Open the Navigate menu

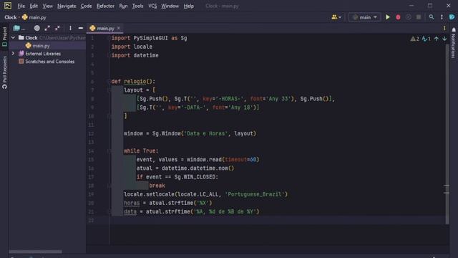point(67,6)
